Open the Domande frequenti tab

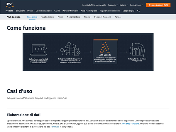[102, 17]
